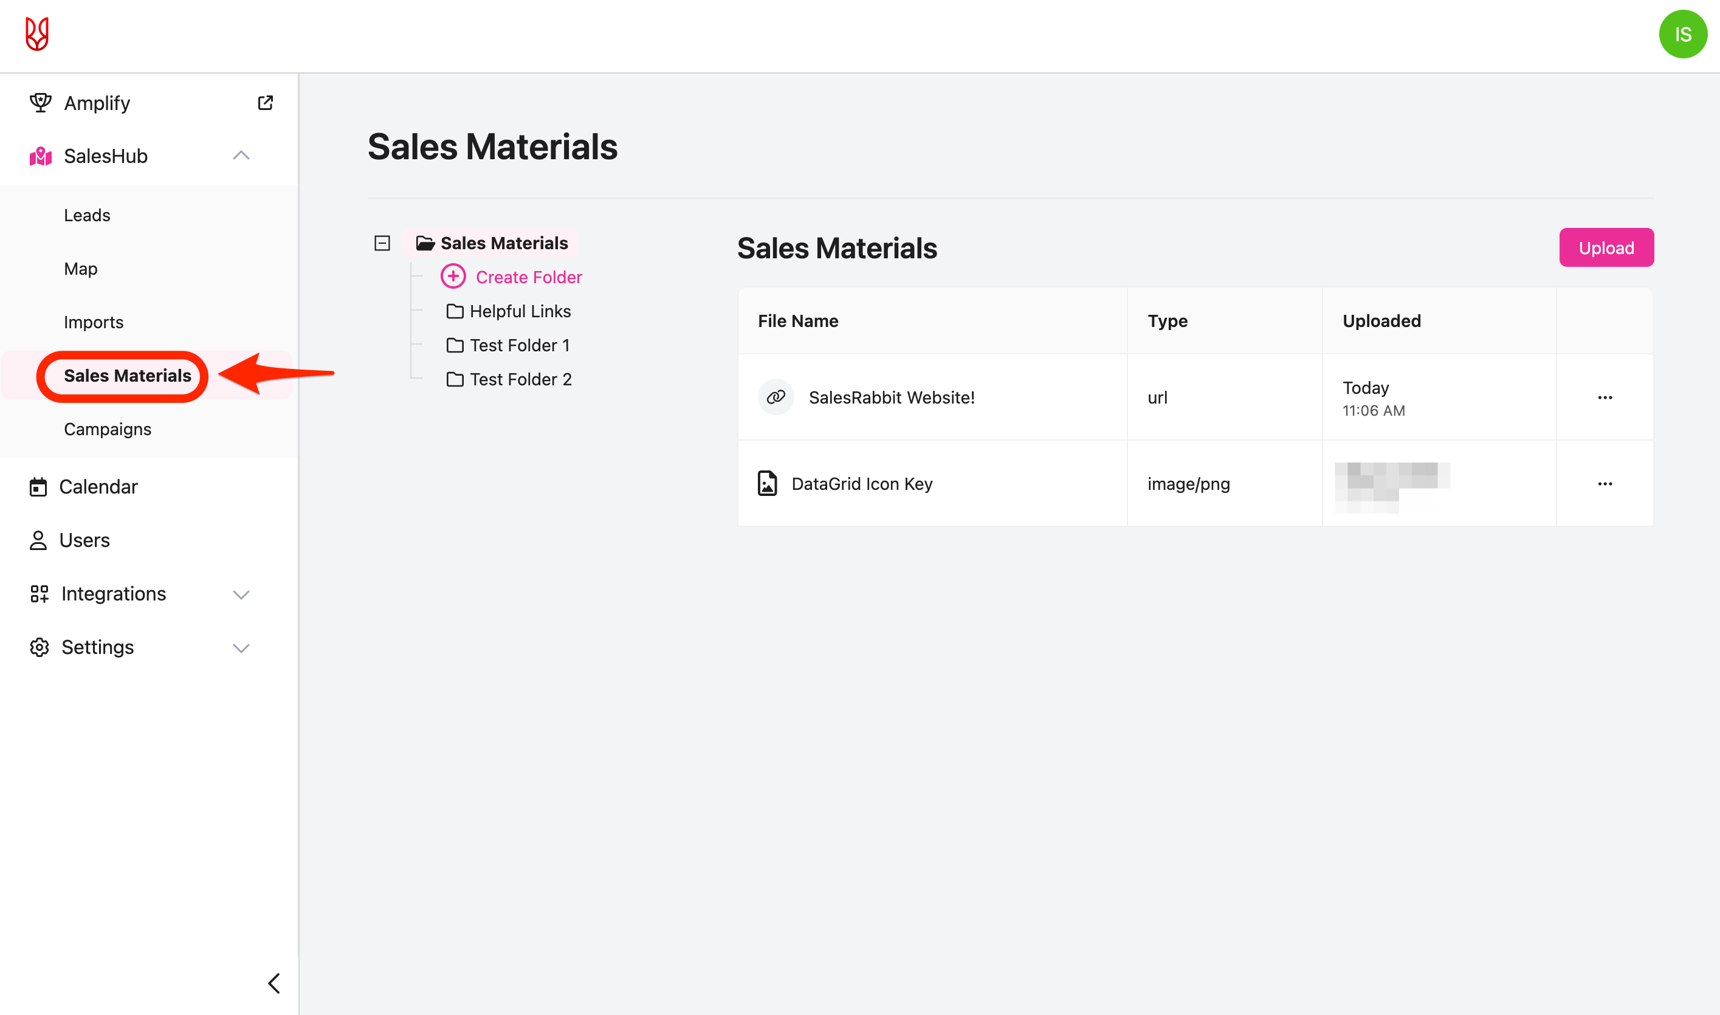Click the Create Folder plus icon
The width and height of the screenshot is (1720, 1015).
(453, 277)
